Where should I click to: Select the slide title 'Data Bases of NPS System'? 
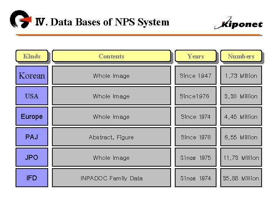pyautogui.click(x=110, y=22)
